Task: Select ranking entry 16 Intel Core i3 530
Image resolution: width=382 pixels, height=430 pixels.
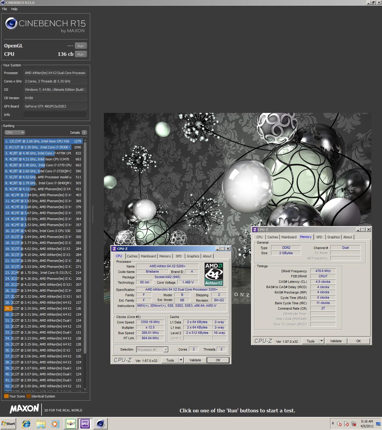Action: tap(43, 231)
